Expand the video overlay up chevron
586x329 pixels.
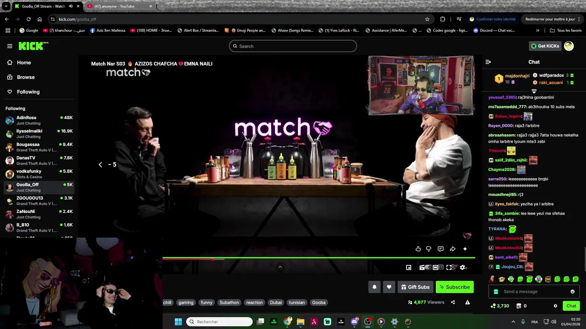click(280, 267)
